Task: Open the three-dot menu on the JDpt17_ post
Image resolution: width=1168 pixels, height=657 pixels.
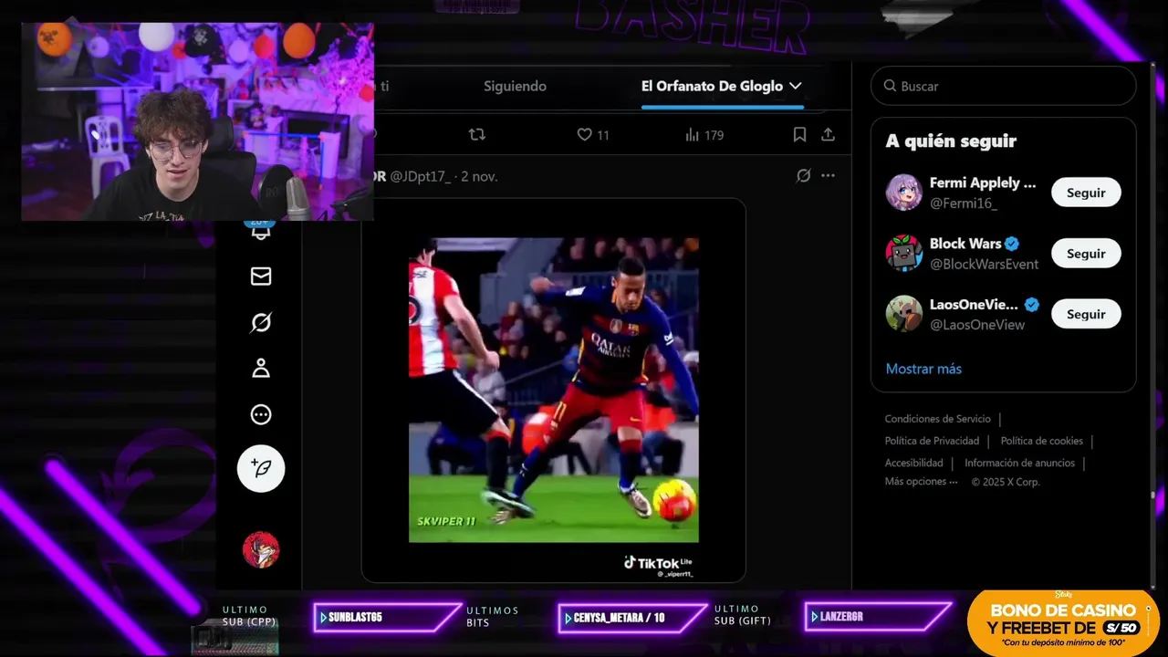Action: [828, 175]
